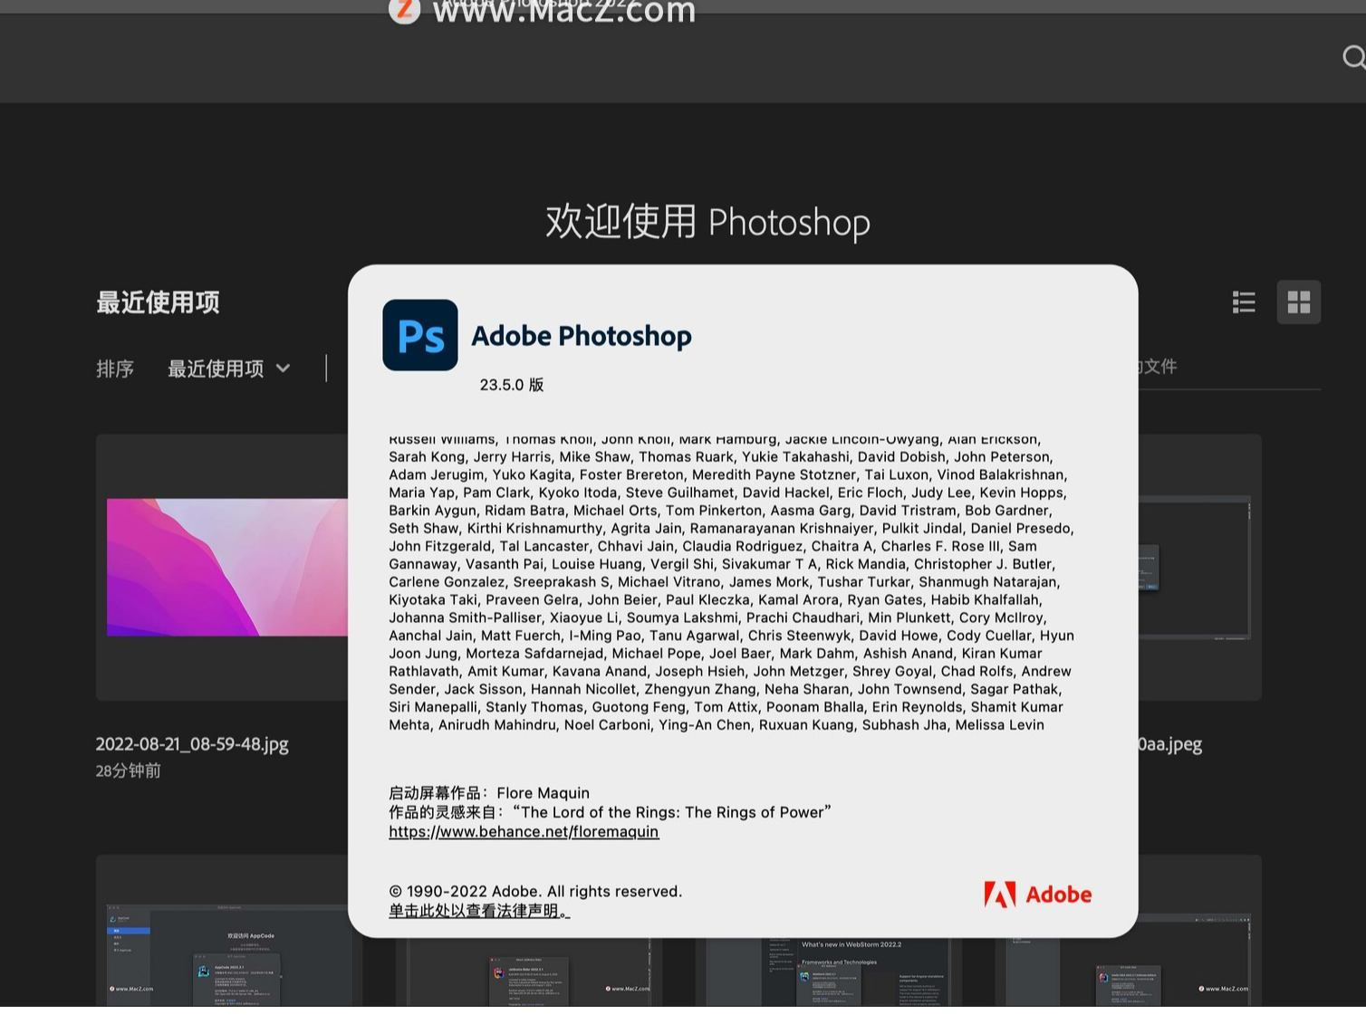Click the 23.5.0 版 version text

(512, 385)
